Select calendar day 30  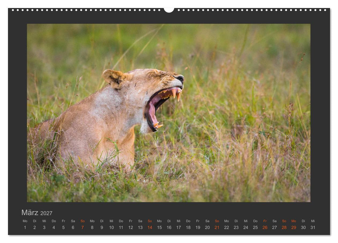pyautogui.click(x=303, y=227)
